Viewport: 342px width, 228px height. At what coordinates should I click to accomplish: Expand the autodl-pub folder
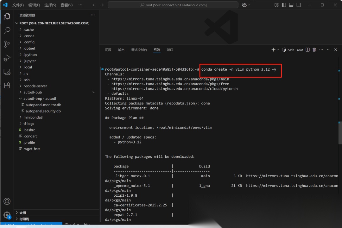point(57,92)
